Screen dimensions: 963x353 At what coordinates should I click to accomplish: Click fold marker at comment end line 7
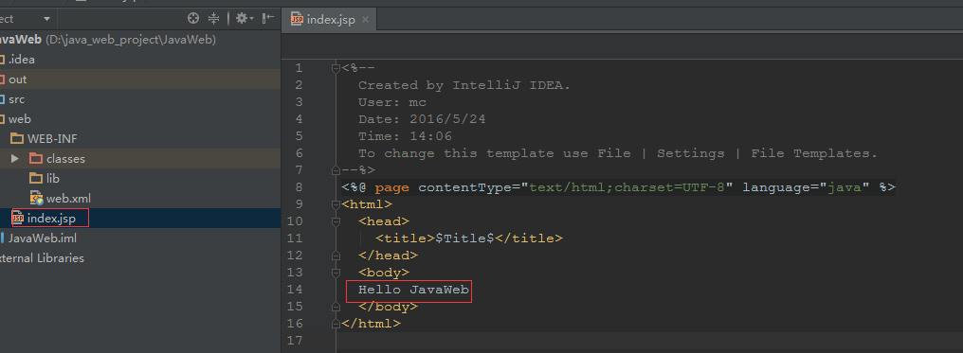click(x=336, y=169)
